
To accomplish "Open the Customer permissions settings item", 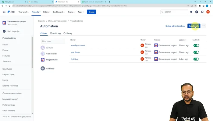I will [x=12, y=93].
